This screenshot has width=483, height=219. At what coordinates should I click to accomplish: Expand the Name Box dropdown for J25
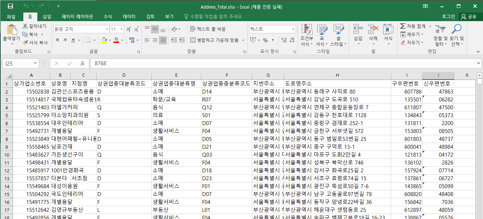tap(35, 63)
